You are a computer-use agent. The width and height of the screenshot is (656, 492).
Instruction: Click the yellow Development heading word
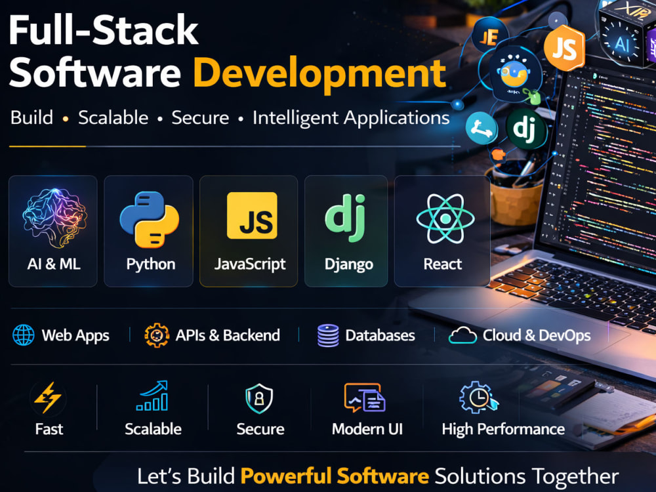click(319, 75)
